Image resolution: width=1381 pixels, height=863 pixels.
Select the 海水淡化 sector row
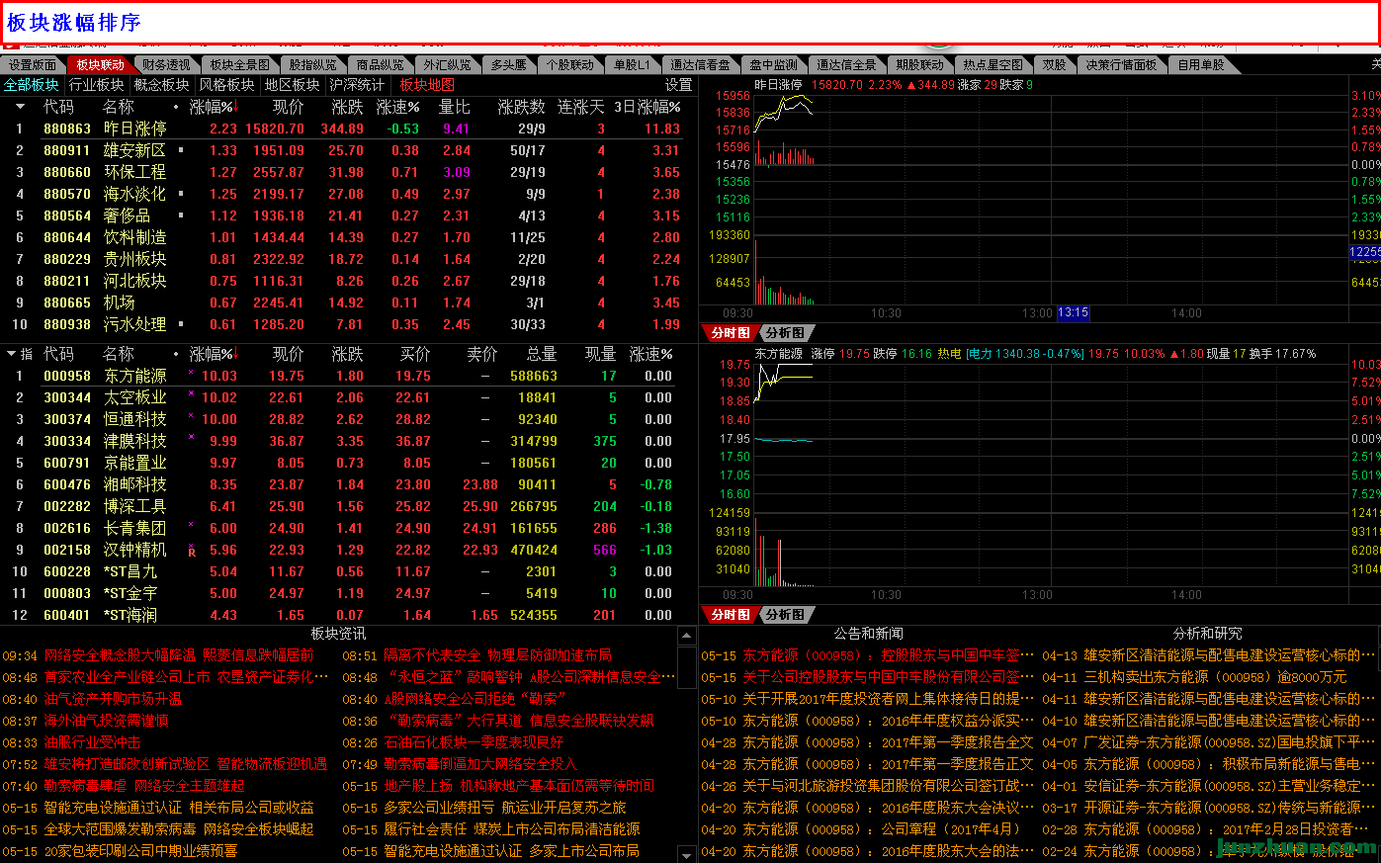coord(346,194)
